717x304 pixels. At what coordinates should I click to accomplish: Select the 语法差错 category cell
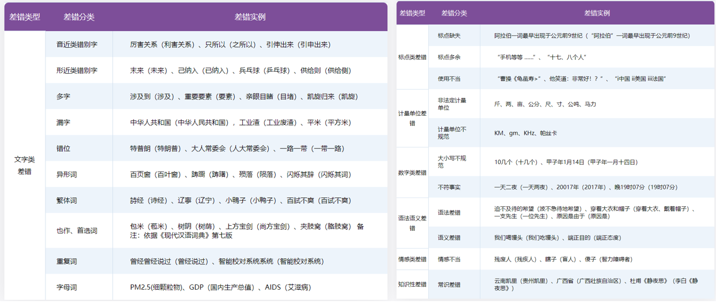coord(449,212)
